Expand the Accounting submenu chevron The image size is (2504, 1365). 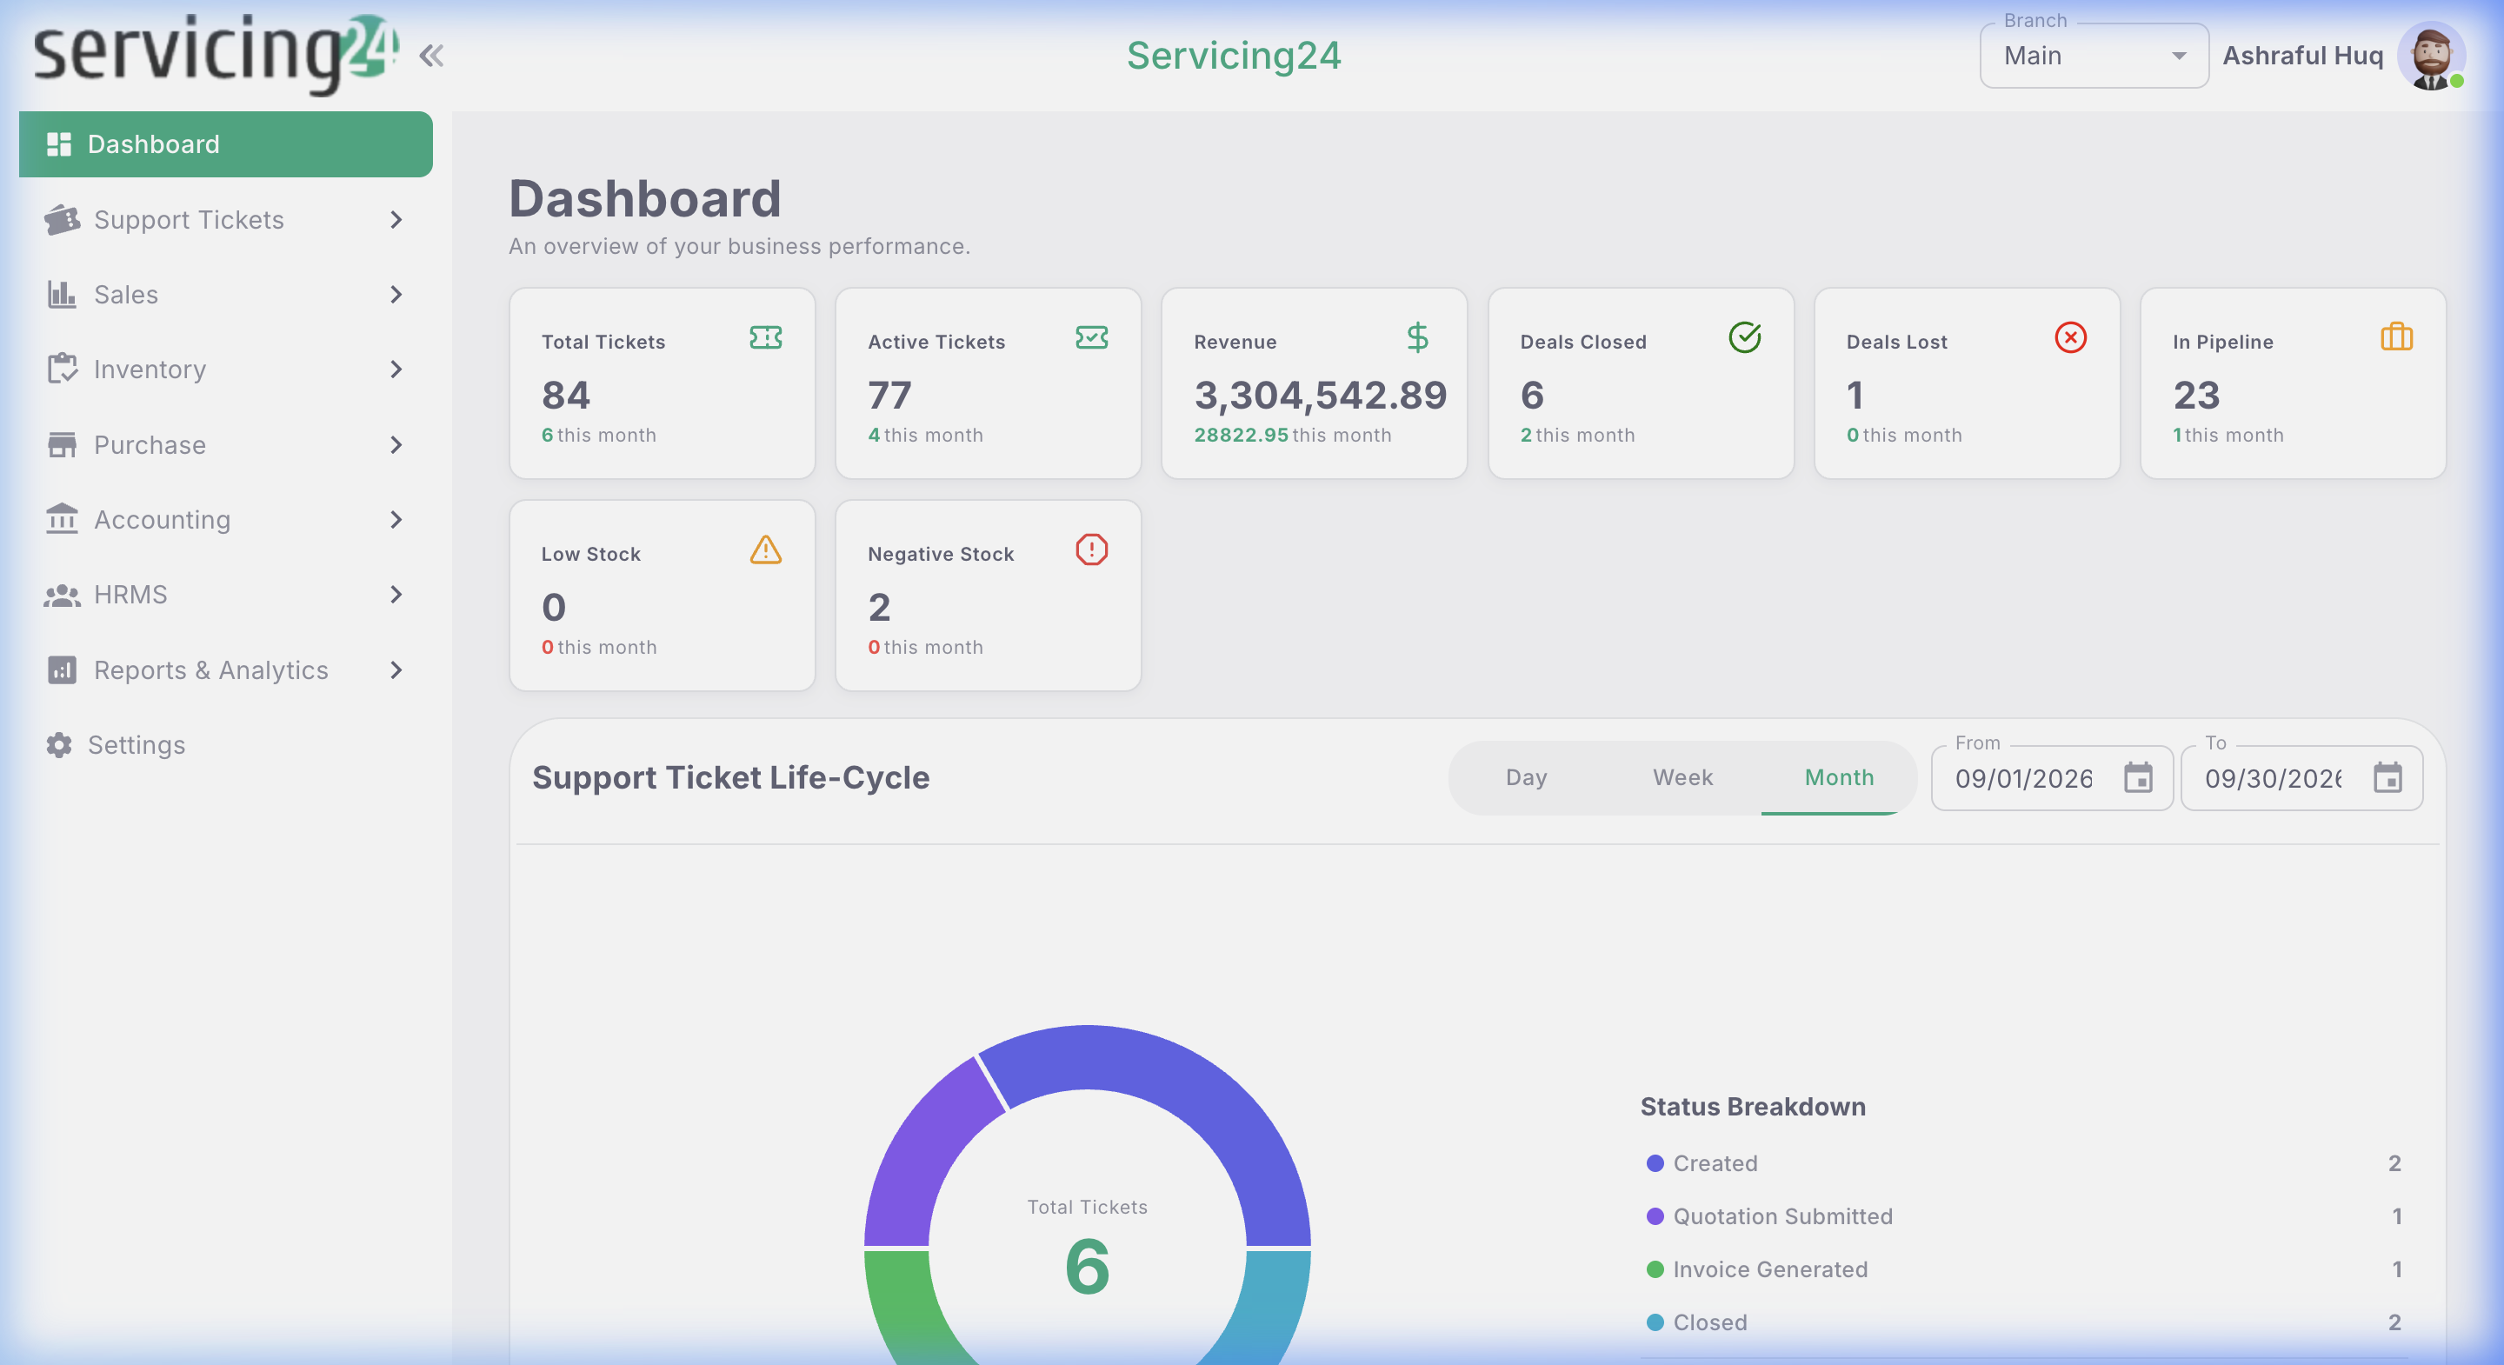pos(396,519)
